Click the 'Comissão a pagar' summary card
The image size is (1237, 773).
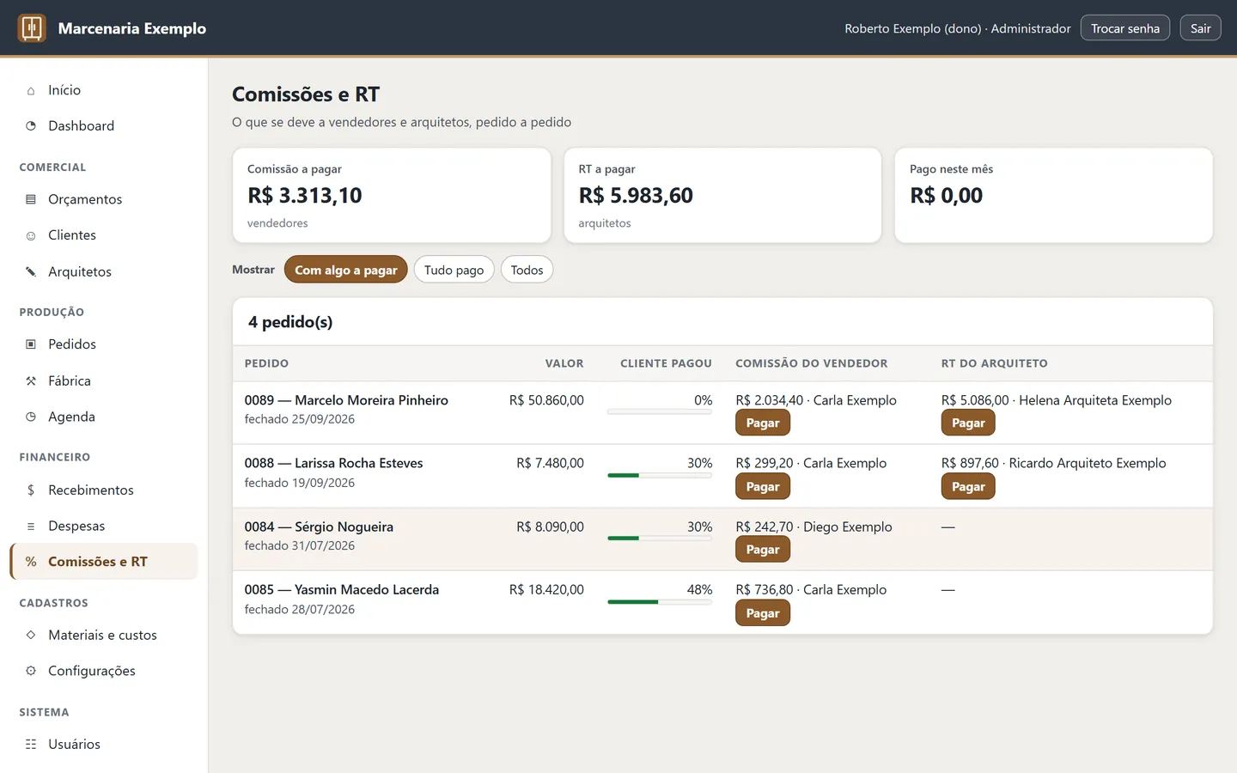click(392, 196)
